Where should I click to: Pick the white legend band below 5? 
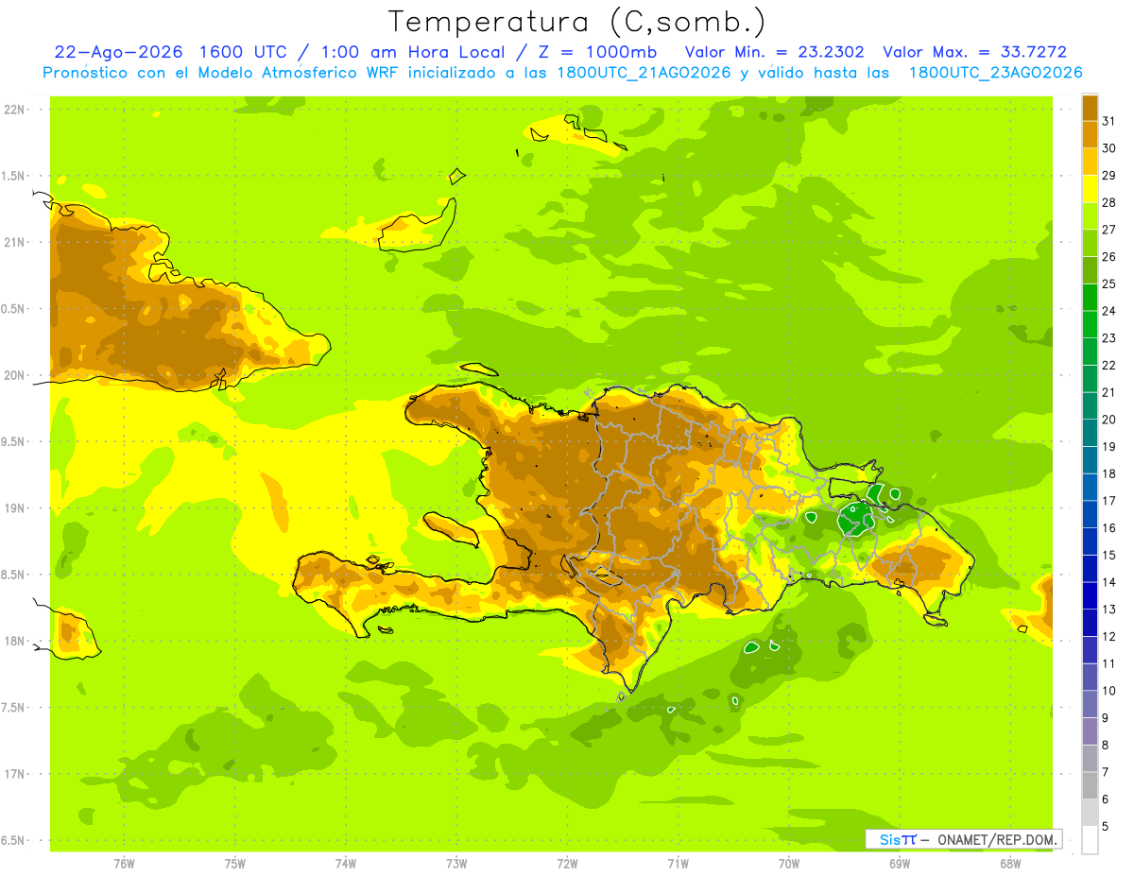click(x=1090, y=840)
